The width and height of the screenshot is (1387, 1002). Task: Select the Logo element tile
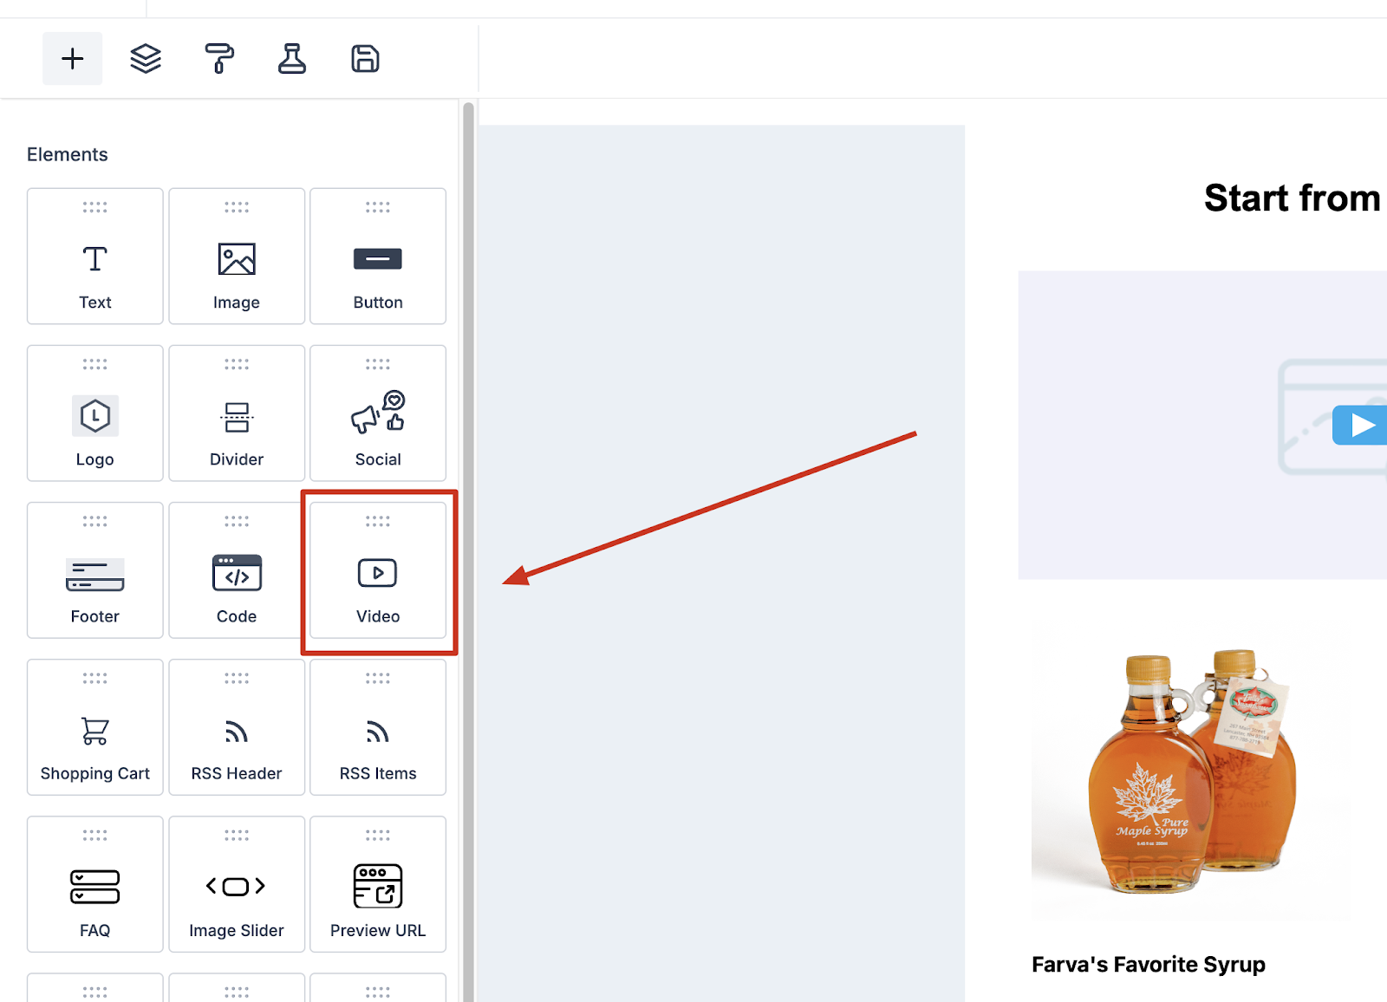[x=95, y=413]
